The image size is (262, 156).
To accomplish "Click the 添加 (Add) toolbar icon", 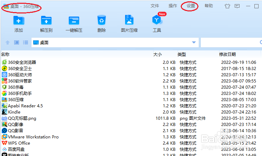I will 19,20.
